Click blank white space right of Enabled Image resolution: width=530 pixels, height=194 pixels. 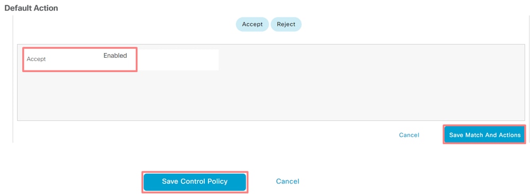click(178, 60)
